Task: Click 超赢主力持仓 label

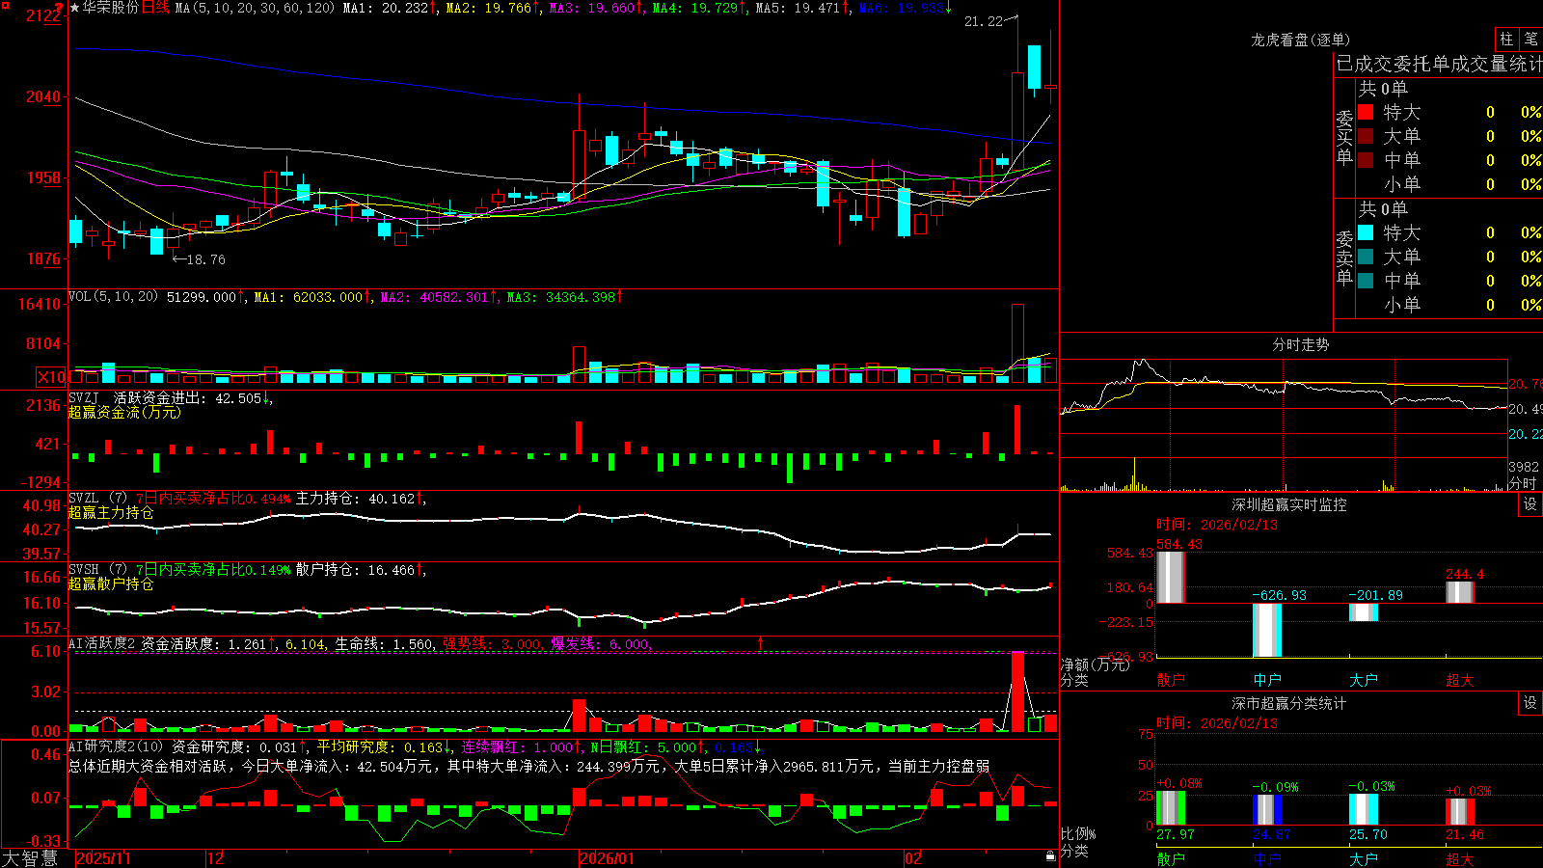Action: 111,512
